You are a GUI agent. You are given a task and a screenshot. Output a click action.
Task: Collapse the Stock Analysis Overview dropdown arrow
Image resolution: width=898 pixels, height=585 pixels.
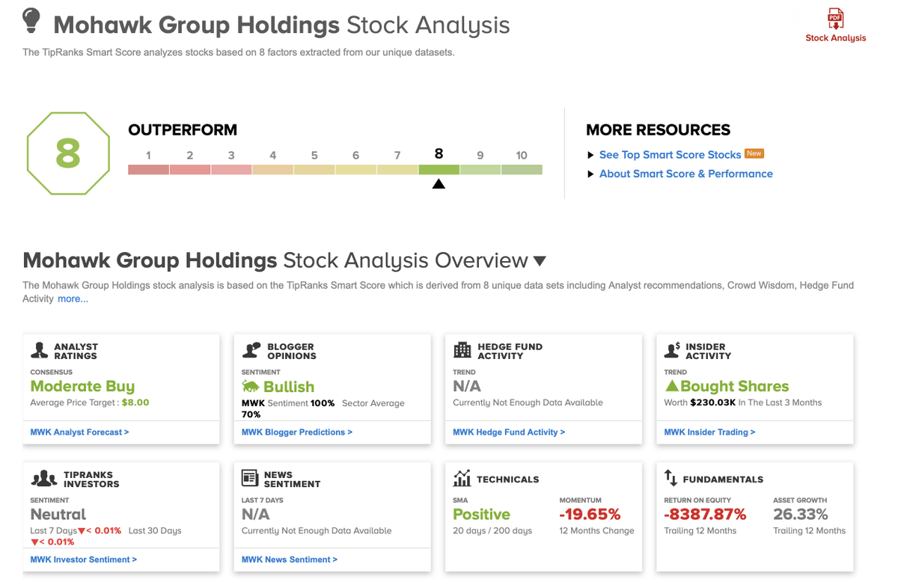[540, 261]
